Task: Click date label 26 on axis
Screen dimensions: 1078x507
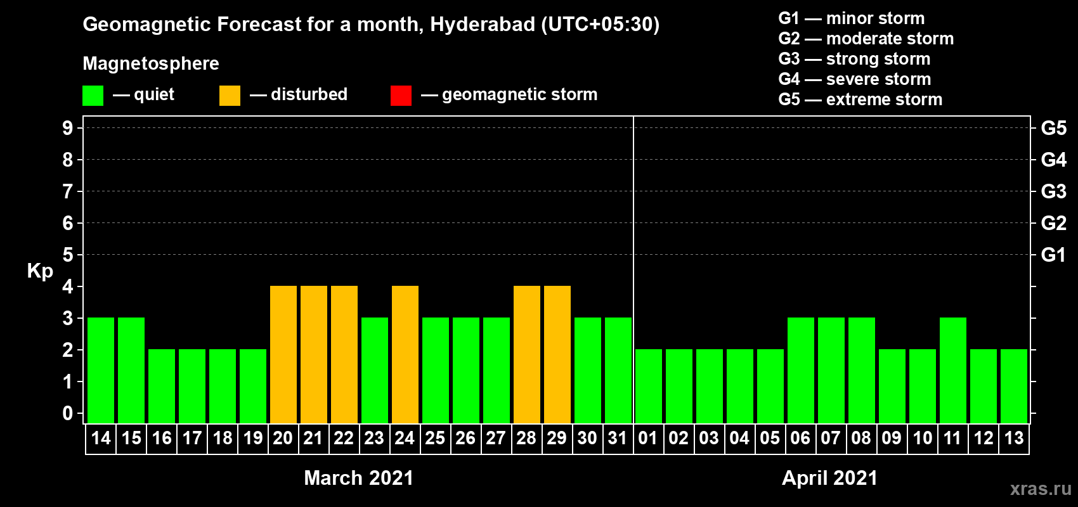Action: (465, 438)
